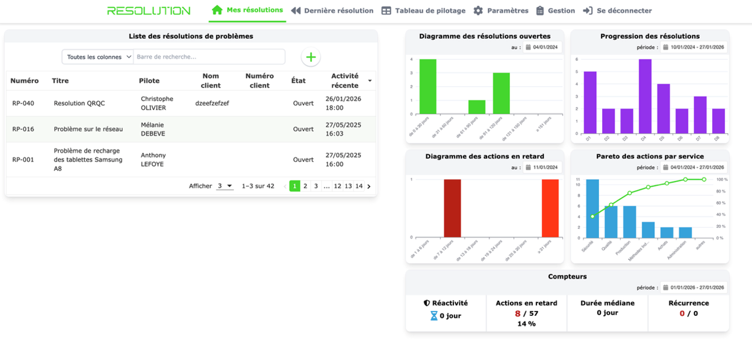The image size is (752, 341).
Task: Click the home icon beside Mes résolutions
Action: [x=217, y=10]
